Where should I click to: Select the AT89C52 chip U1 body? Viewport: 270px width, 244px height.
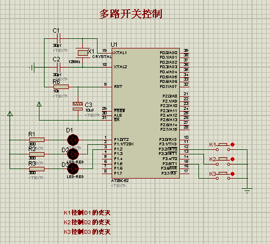(x=145, y=113)
